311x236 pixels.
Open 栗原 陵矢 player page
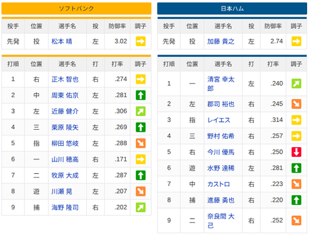(65, 127)
